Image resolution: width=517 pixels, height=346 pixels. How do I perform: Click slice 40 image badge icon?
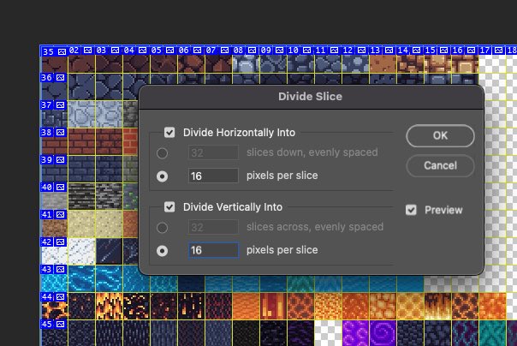tap(60, 187)
